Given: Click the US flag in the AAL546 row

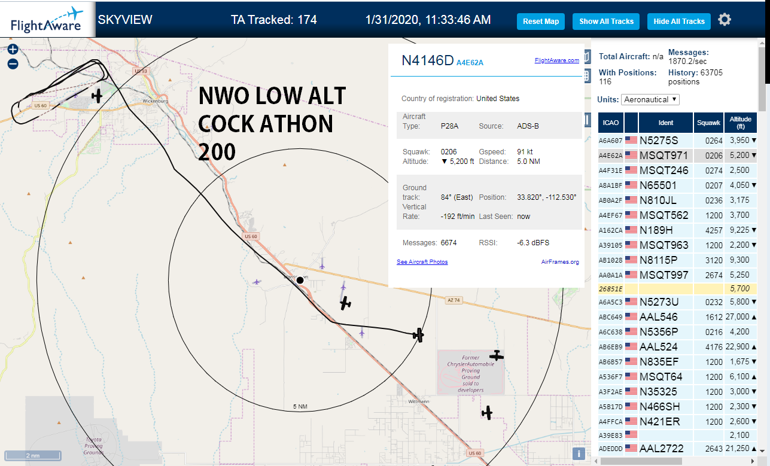Looking at the screenshot, I should tap(631, 317).
